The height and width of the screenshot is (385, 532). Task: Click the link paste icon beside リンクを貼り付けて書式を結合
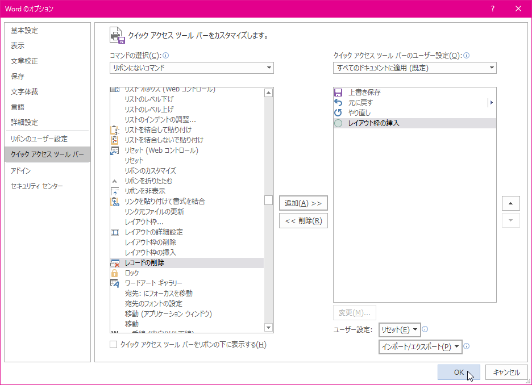(x=115, y=202)
